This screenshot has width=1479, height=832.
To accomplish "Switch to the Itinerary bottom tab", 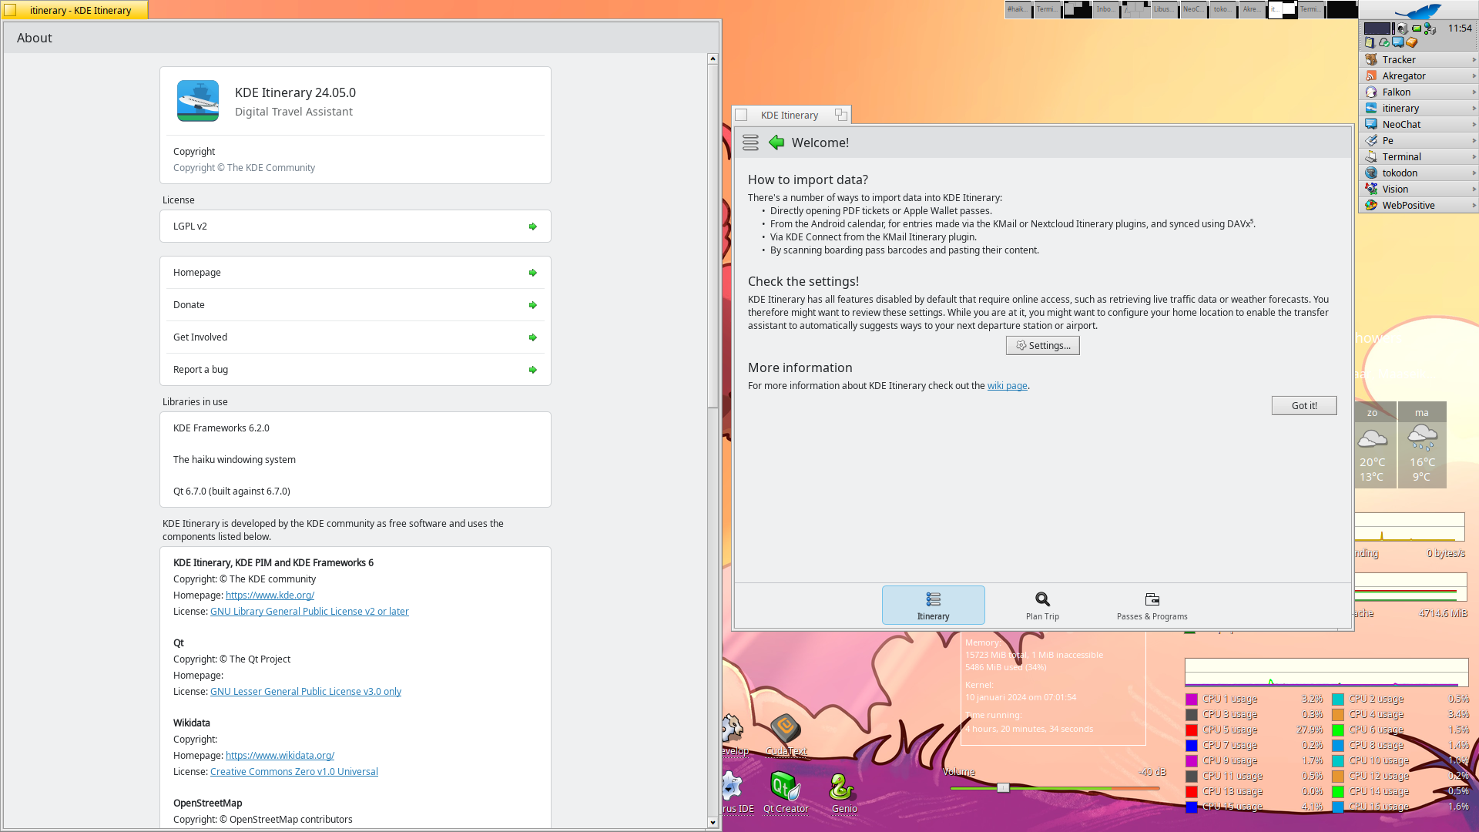I will point(933,606).
